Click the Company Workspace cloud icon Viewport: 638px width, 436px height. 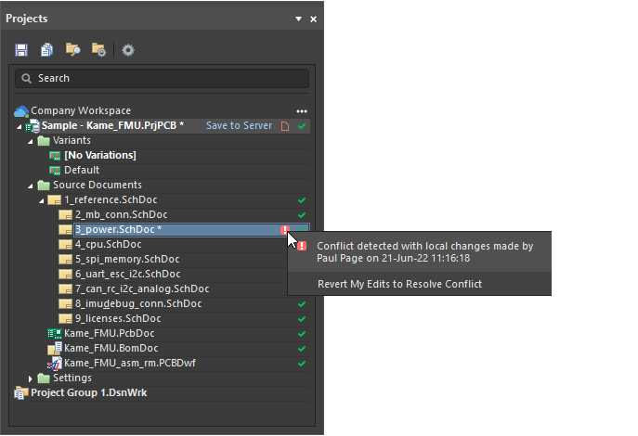click(x=21, y=111)
